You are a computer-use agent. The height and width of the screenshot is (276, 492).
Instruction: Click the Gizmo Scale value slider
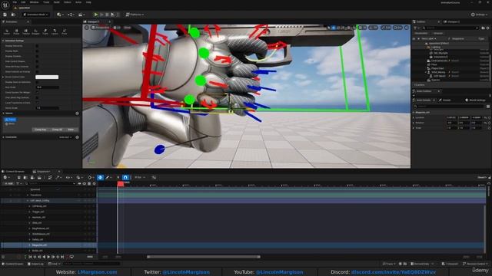coord(47,108)
